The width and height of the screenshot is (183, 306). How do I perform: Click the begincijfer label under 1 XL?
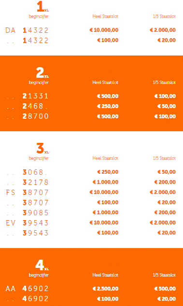pos(39,16)
